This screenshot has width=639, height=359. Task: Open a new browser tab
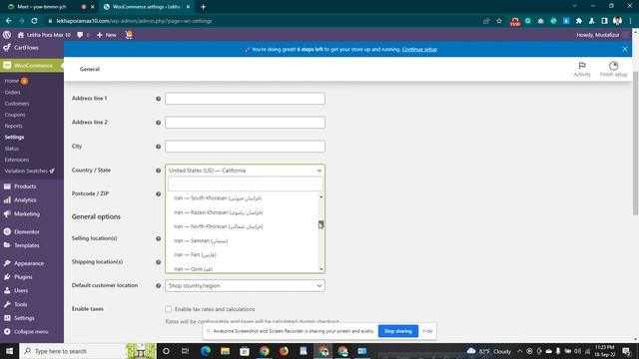pyautogui.click(x=203, y=7)
